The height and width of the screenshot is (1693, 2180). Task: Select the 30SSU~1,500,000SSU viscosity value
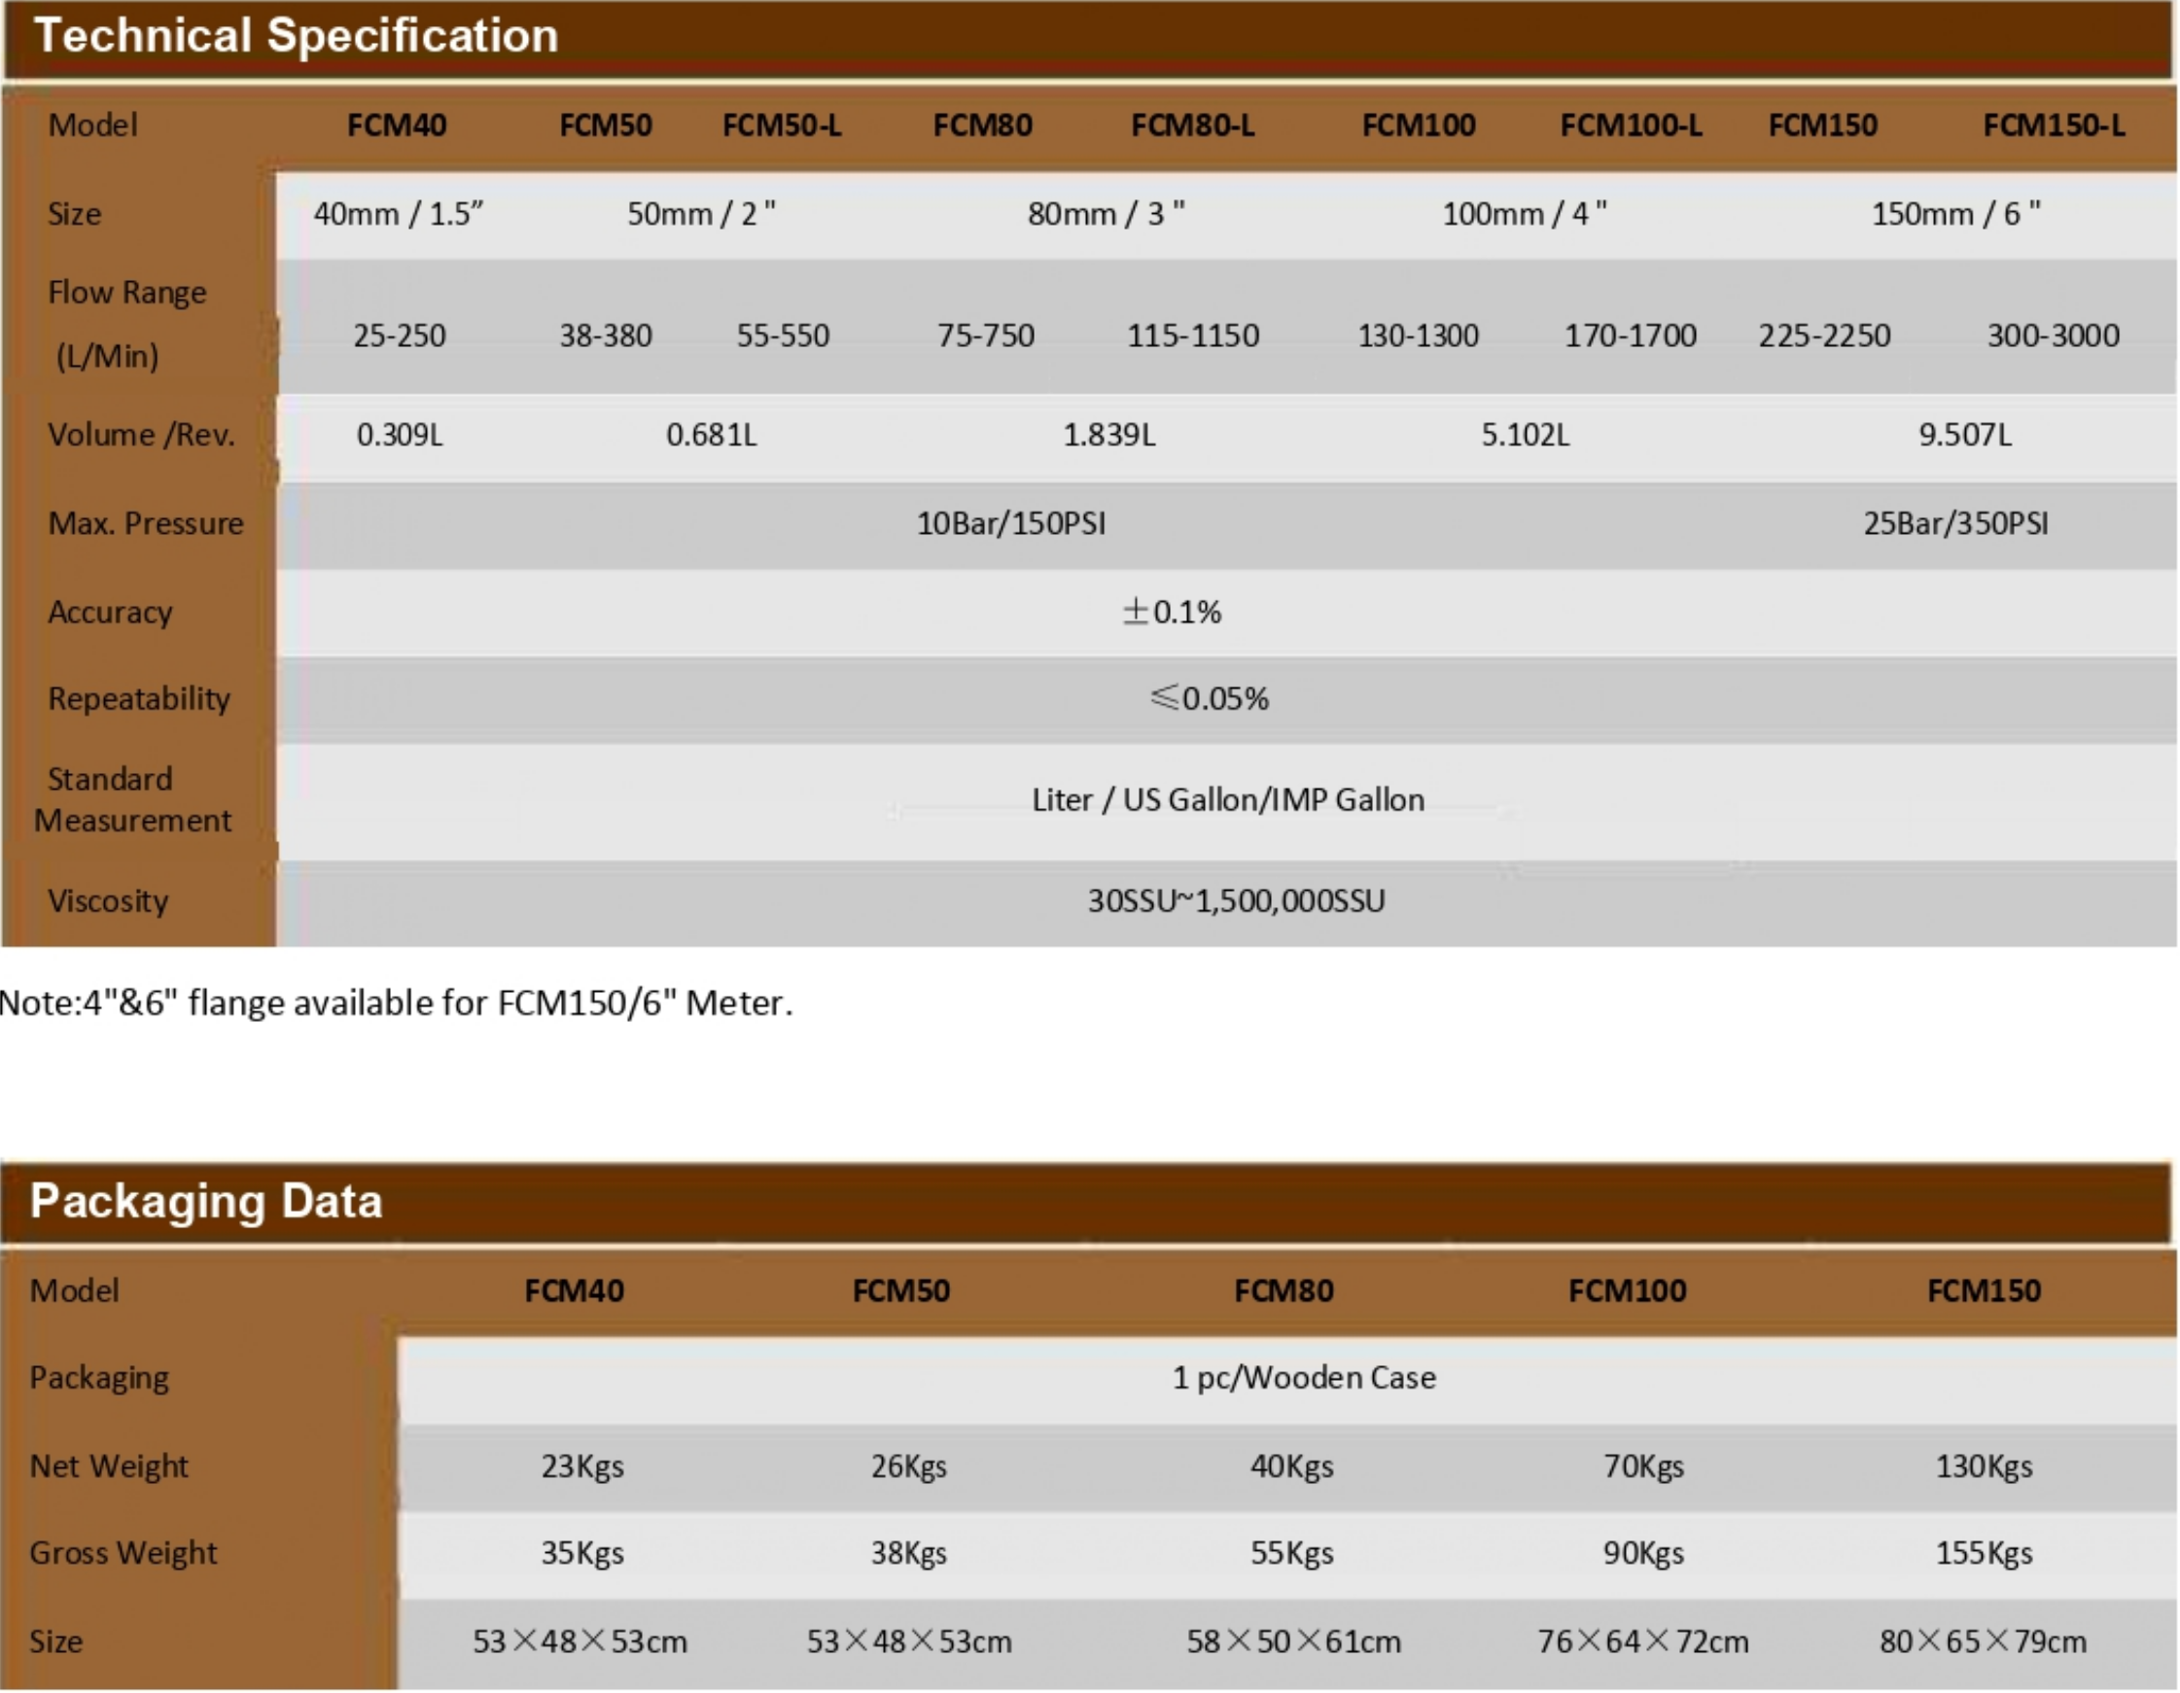1236,901
